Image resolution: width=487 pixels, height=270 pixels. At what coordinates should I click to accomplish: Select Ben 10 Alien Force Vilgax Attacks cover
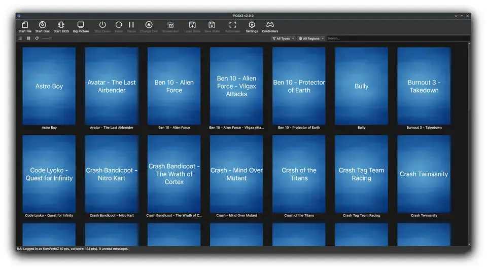click(x=236, y=86)
